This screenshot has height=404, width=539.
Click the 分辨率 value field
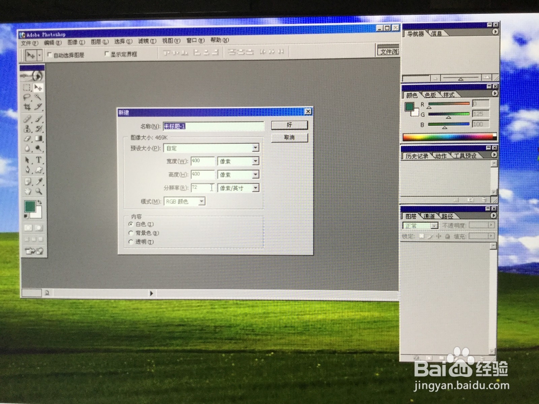tap(203, 188)
